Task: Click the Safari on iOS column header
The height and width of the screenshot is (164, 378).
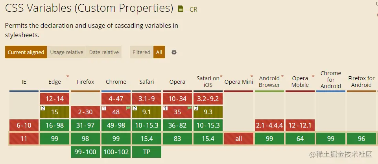Action: click(x=208, y=81)
